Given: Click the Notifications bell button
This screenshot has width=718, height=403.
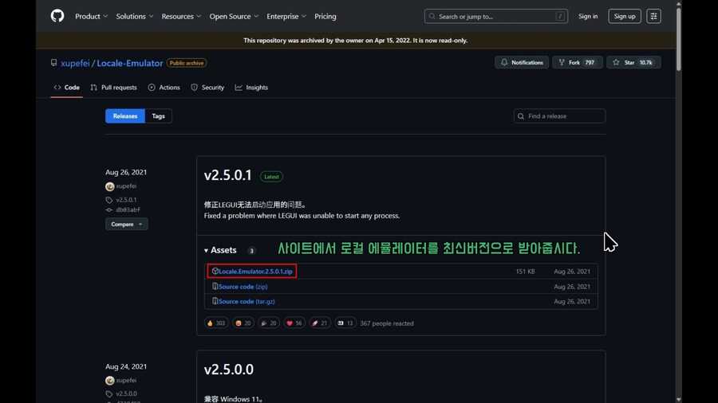Looking at the screenshot, I should click(x=522, y=62).
